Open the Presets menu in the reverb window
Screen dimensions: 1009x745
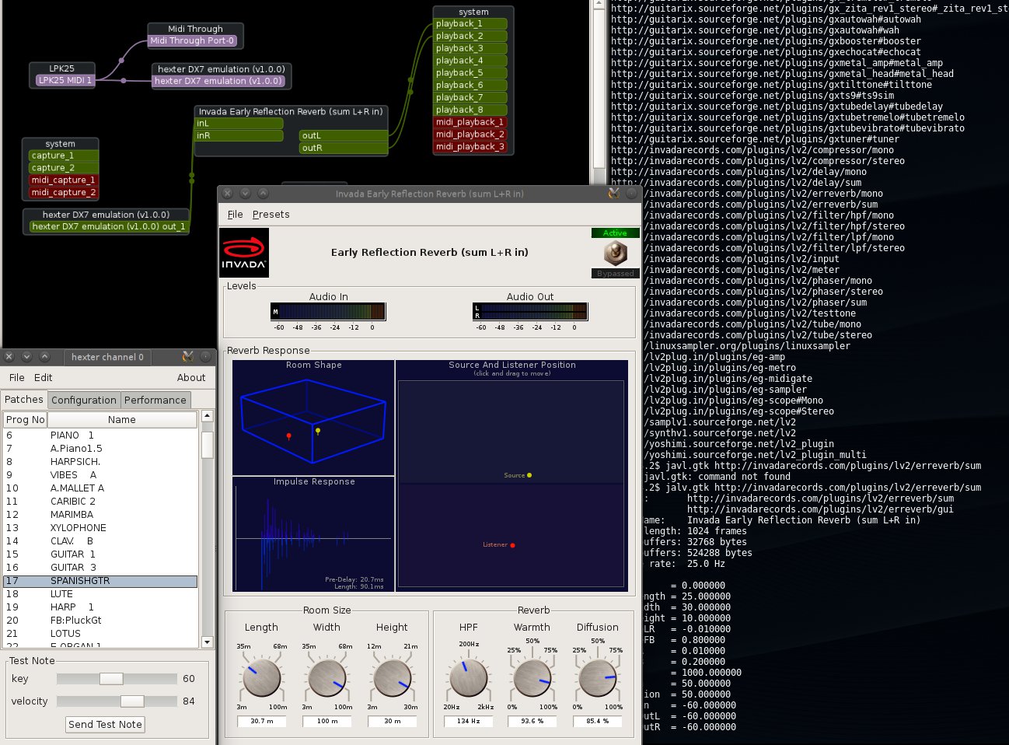click(x=271, y=215)
